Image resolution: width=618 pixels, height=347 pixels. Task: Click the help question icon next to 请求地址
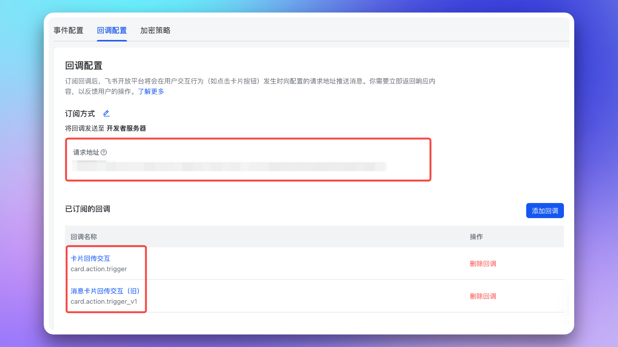click(104, 152)
